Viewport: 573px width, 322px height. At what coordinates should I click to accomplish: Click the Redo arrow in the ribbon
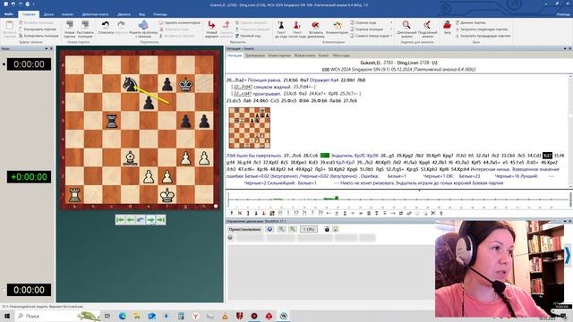click(x=122, y=25)
